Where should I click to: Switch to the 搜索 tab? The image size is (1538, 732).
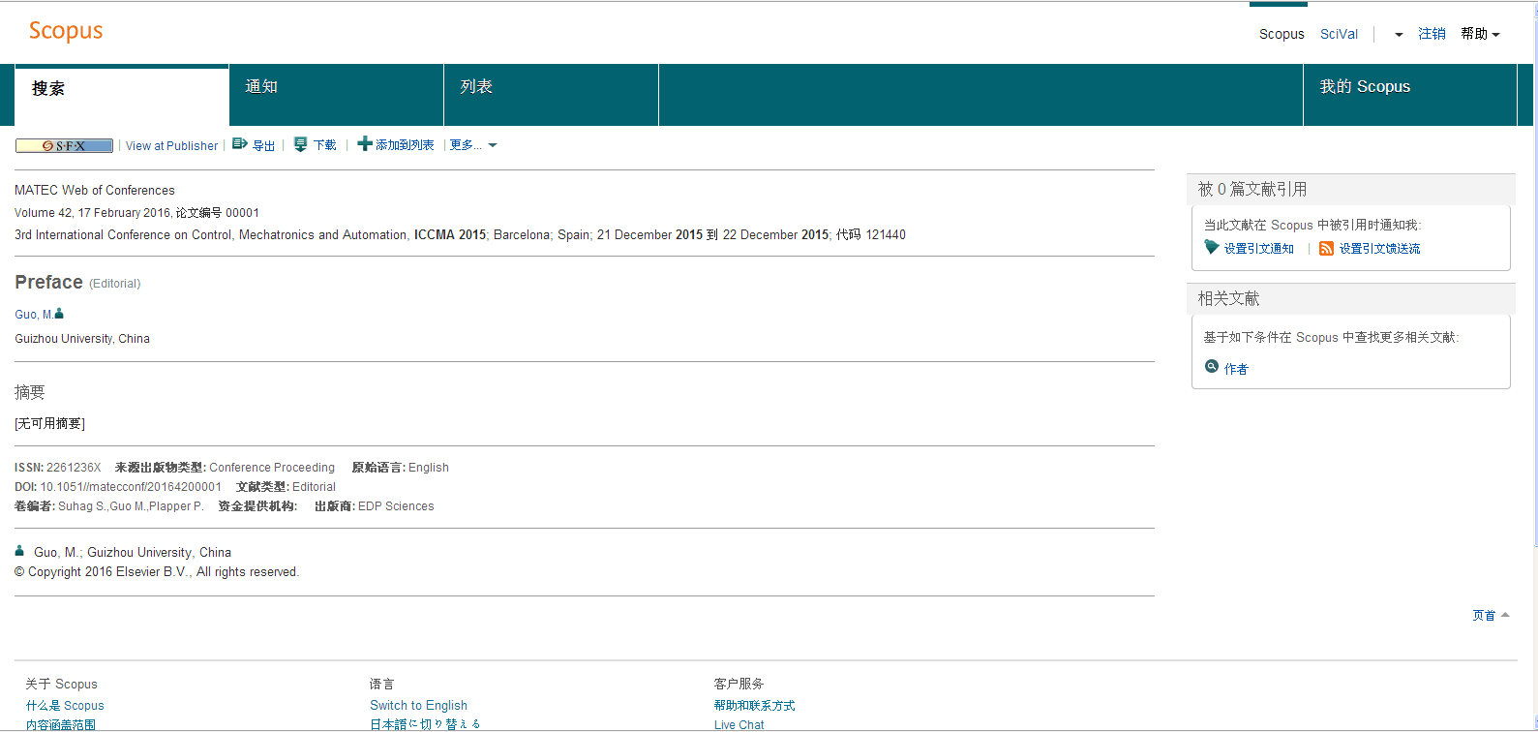click(x=122, y=95)
